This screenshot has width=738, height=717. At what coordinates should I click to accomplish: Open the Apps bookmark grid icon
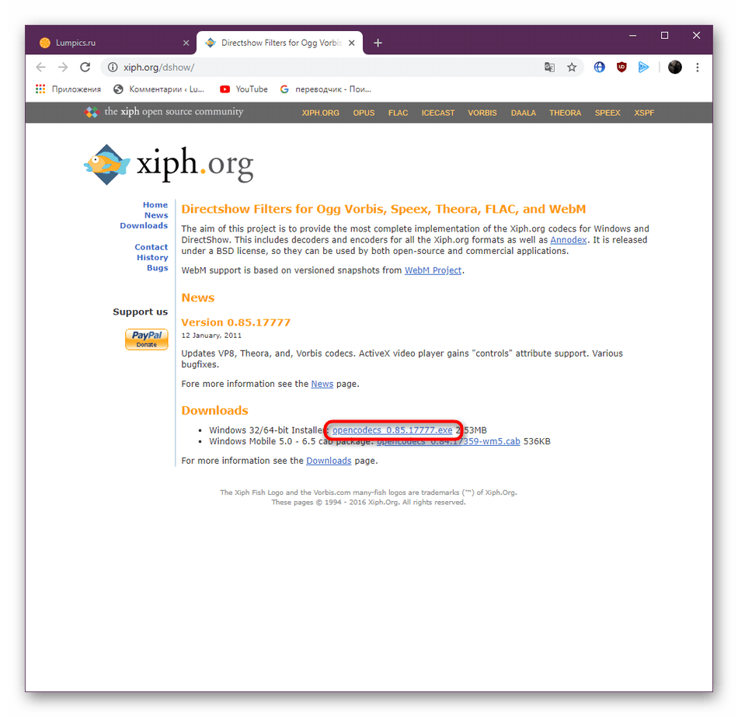point(40,89)
